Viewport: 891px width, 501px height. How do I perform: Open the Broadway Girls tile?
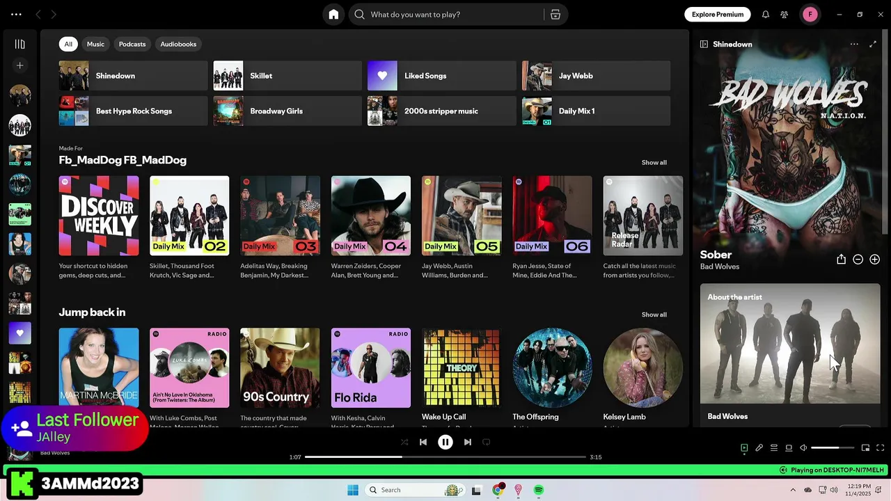[287, 111]
